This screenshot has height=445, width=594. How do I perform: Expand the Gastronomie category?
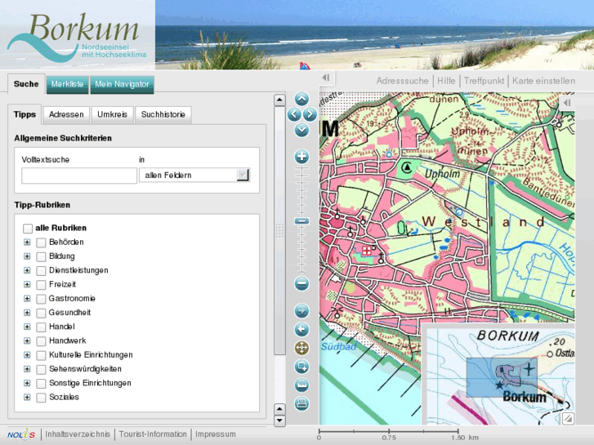coord(27,298)
